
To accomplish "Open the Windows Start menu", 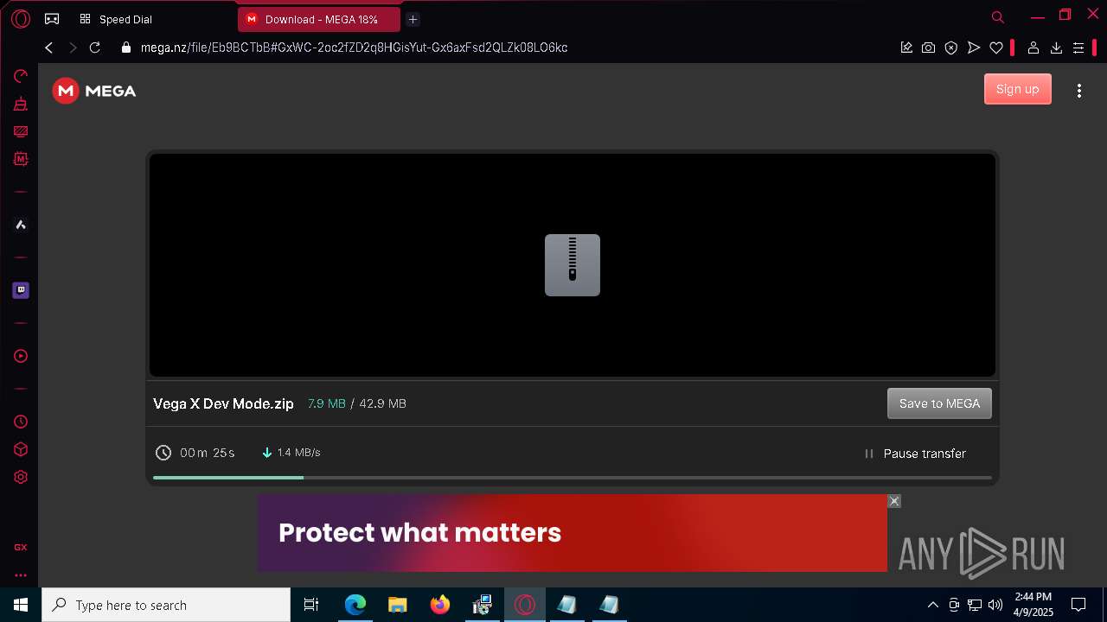I will click(x=21, y=605).
